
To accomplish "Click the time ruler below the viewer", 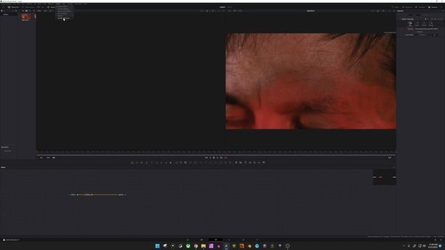I will (x=216, y=152).
